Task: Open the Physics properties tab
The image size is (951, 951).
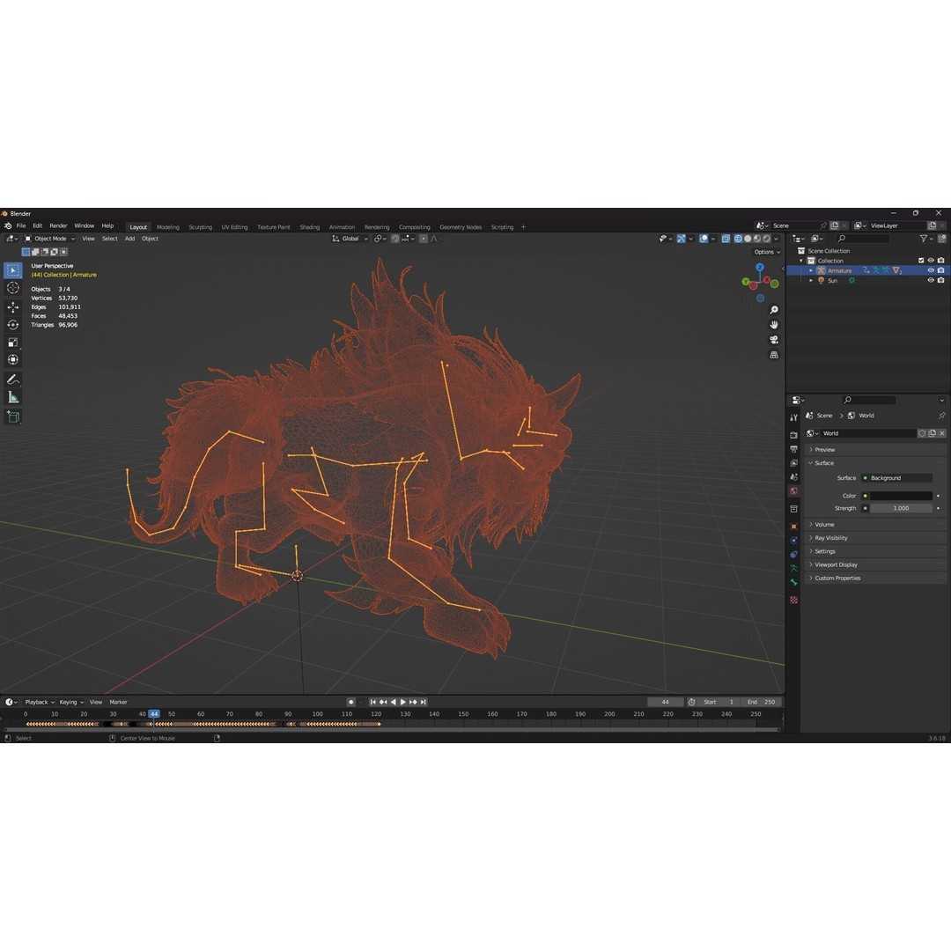Action: [x=793, y=541]
